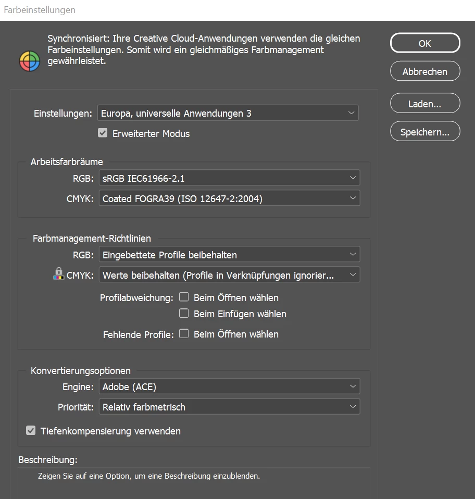The image size is (475, 499).
Task: Enable the Beim Einfügen wählen checkbox
Action: (184, 314)
